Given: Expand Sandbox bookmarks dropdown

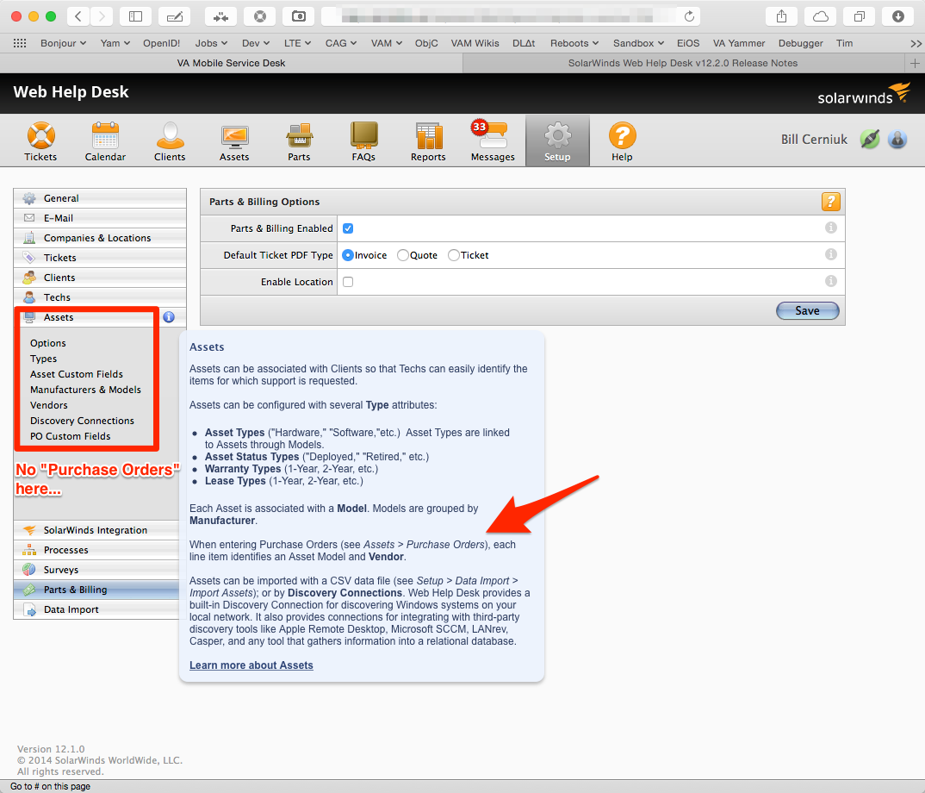Looking at the screenshot, I should pyautogui.click(x=638, y=43).
